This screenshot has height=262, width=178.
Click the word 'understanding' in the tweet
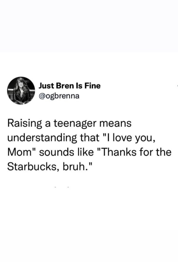pyautogui.click(x=42, y=138)
